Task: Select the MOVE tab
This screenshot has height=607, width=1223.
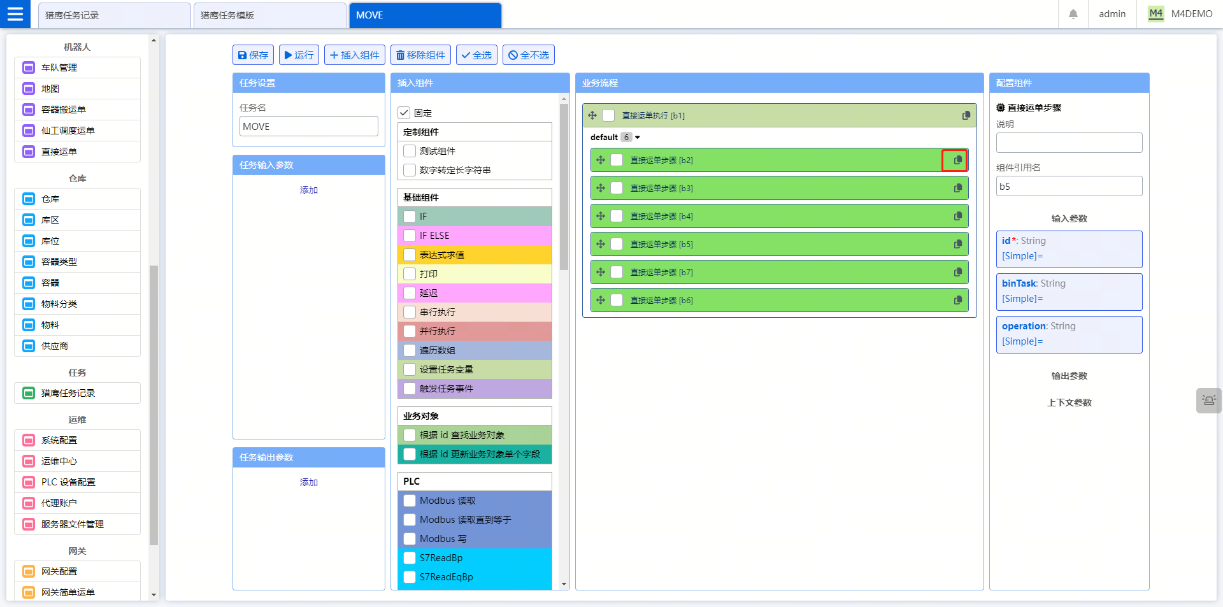Action: pos(426,15)
